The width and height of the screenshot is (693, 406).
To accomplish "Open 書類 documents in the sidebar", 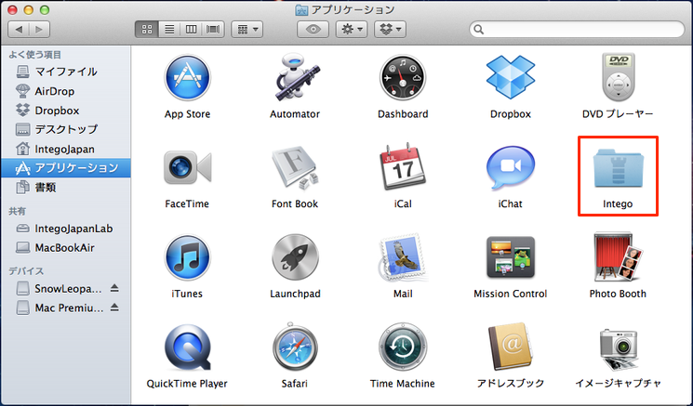I will (x=65, y=188).
